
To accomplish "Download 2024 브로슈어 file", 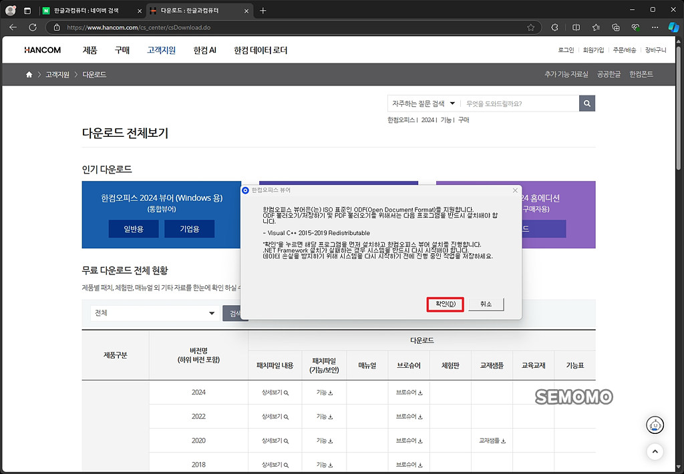I will pos(409,393).
